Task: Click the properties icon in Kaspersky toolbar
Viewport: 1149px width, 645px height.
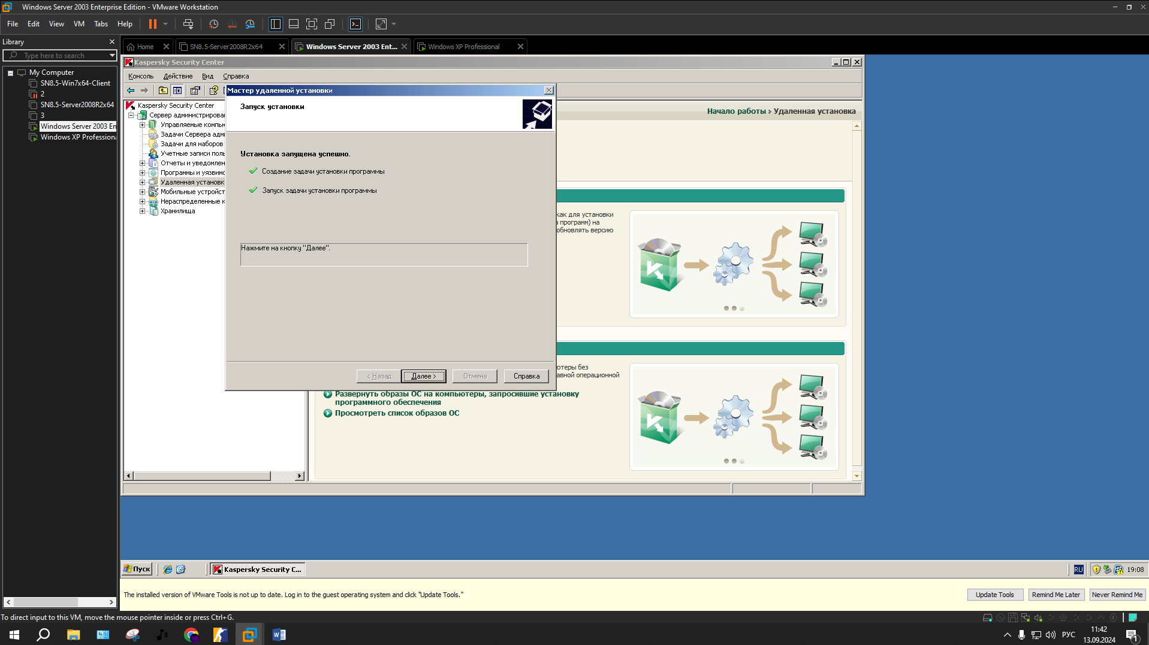Action: (195, 90)
